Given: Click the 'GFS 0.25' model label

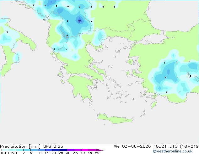Looking at the screenshot, I should pyautogui.click(x=53, y=146).
